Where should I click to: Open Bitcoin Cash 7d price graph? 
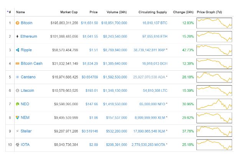pyautogui.click(x=214, y=63)
